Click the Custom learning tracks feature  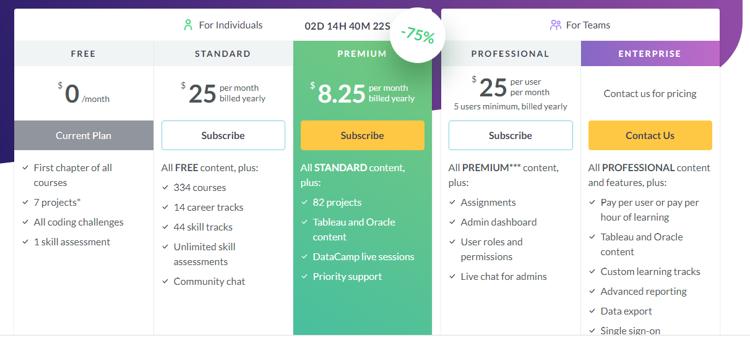(650, 272)
